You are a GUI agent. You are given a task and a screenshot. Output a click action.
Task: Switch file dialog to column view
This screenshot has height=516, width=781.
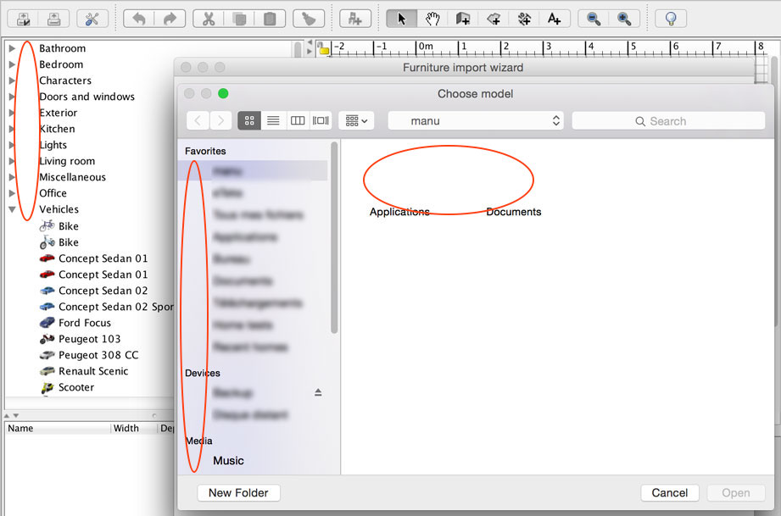point(298,120)
